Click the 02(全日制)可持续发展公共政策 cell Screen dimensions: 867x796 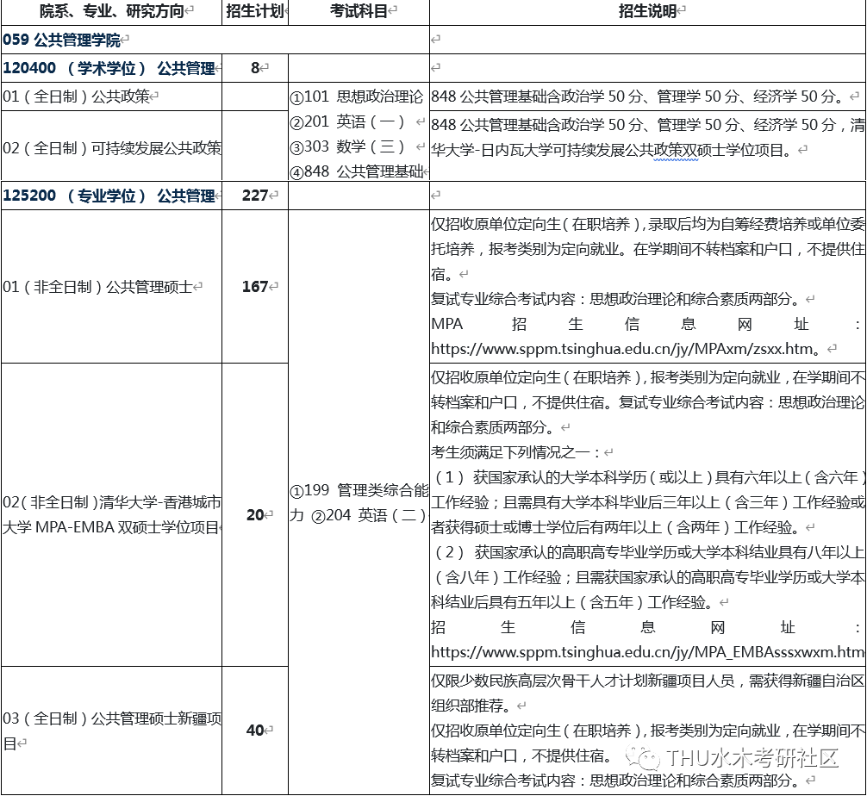111,147
